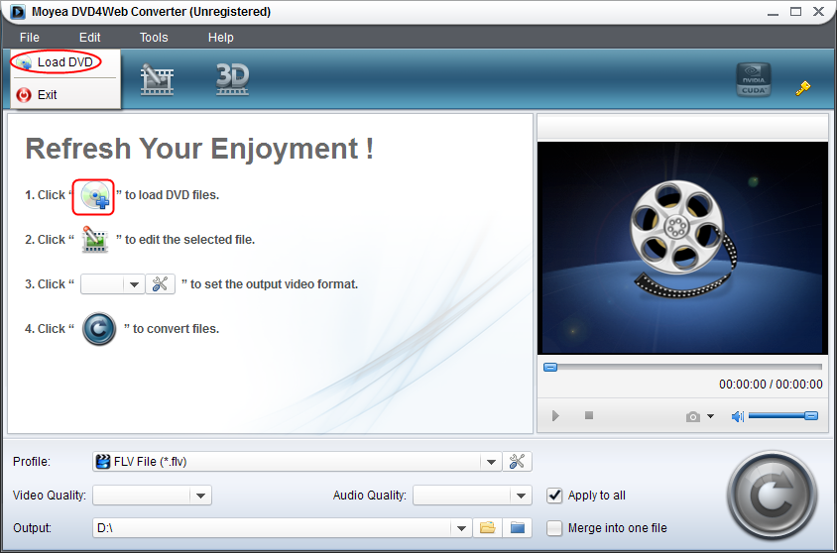
Task: Click the 3D effect toolbar icon
Action: pyautogui.click(x=232, y=79)
